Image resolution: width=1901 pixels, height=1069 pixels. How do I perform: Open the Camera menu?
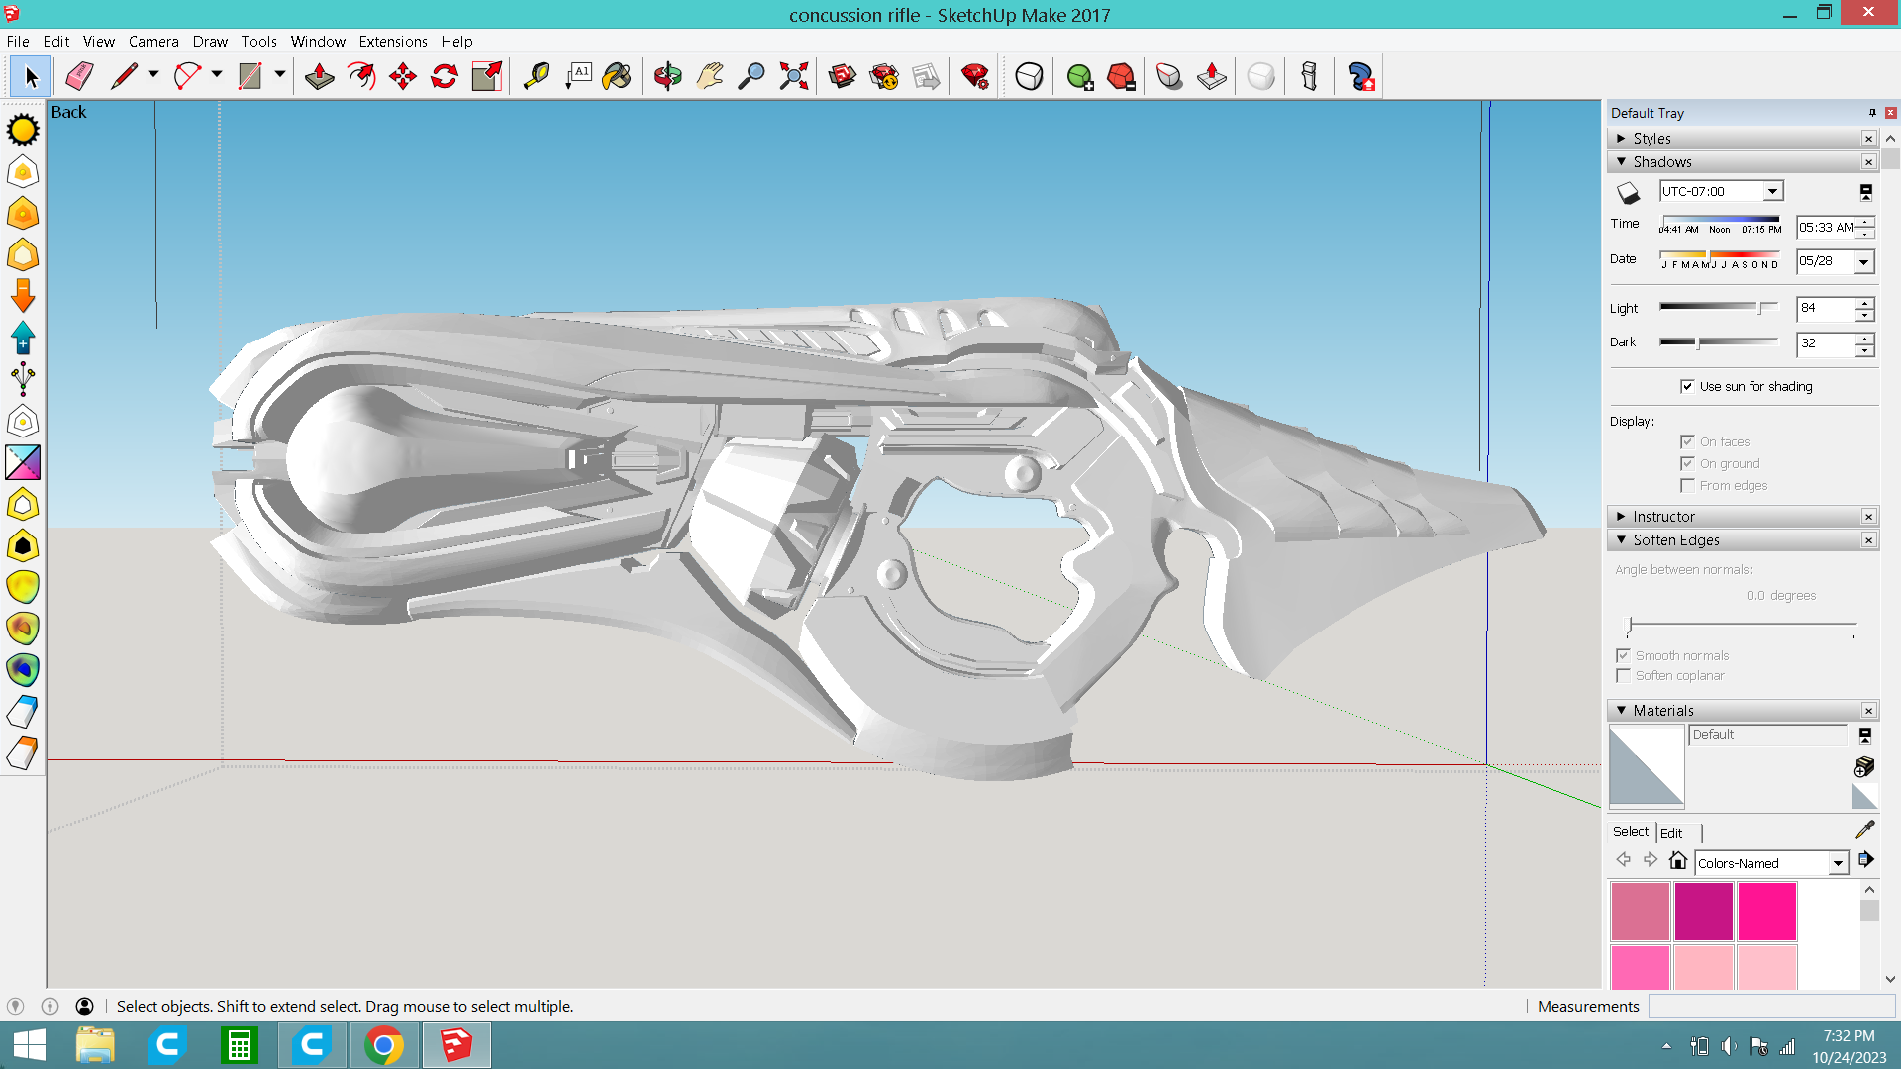[x=153, y=41]
